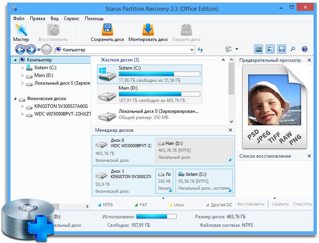Click the Использовано usage bar in status
The width and height of the screenshot is (319, 243).
click(x=156, y=217)
